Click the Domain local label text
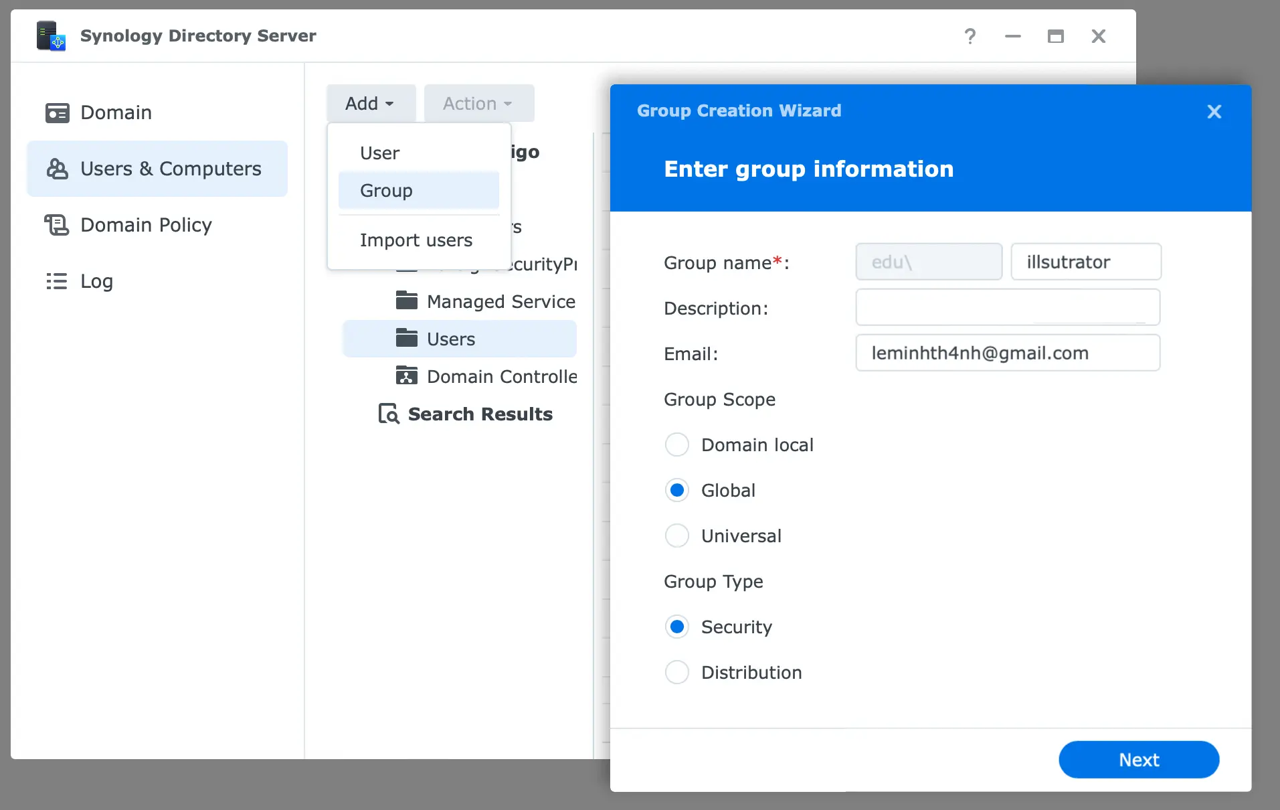This screenshot has width=1280, height=810. [757, 445]
